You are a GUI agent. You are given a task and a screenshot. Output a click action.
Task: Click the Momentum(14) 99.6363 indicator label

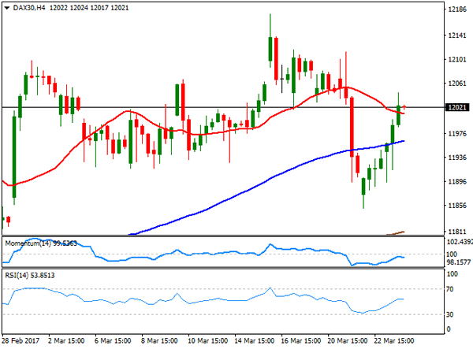click(x=41, y=243)
